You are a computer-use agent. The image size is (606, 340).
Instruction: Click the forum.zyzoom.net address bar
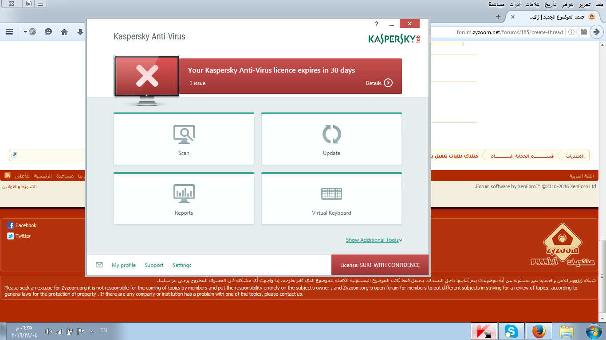[510, 32]
